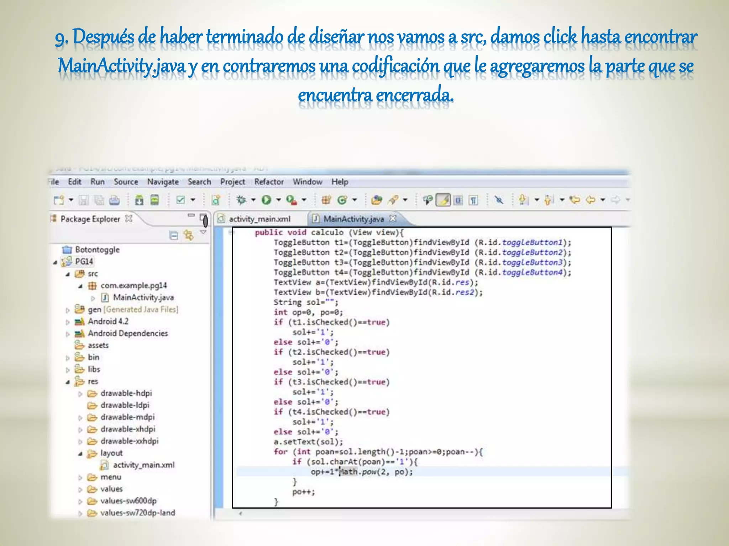Minimize the Package Explorer view
The height and width of the screenshot is (546, 729).
(191, 215)
